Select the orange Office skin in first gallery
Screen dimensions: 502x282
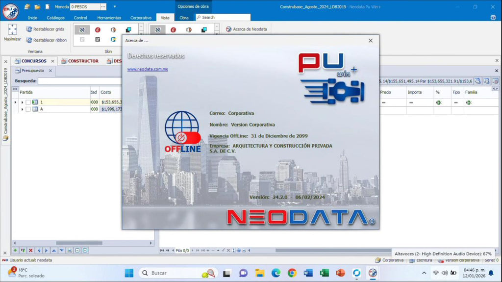coord(113,30)
